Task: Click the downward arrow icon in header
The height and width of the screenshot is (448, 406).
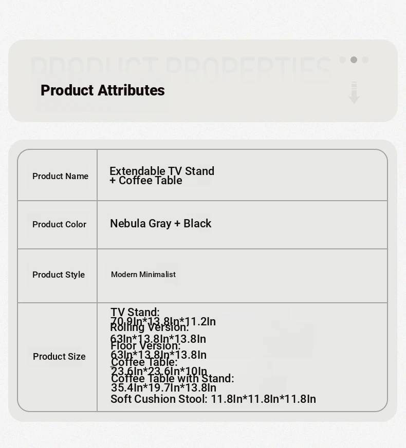Action: [x=354, y=92]
